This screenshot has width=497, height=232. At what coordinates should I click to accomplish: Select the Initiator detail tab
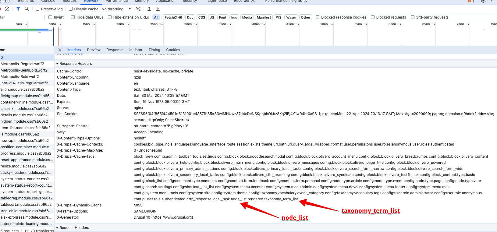[x=136, y=50]
